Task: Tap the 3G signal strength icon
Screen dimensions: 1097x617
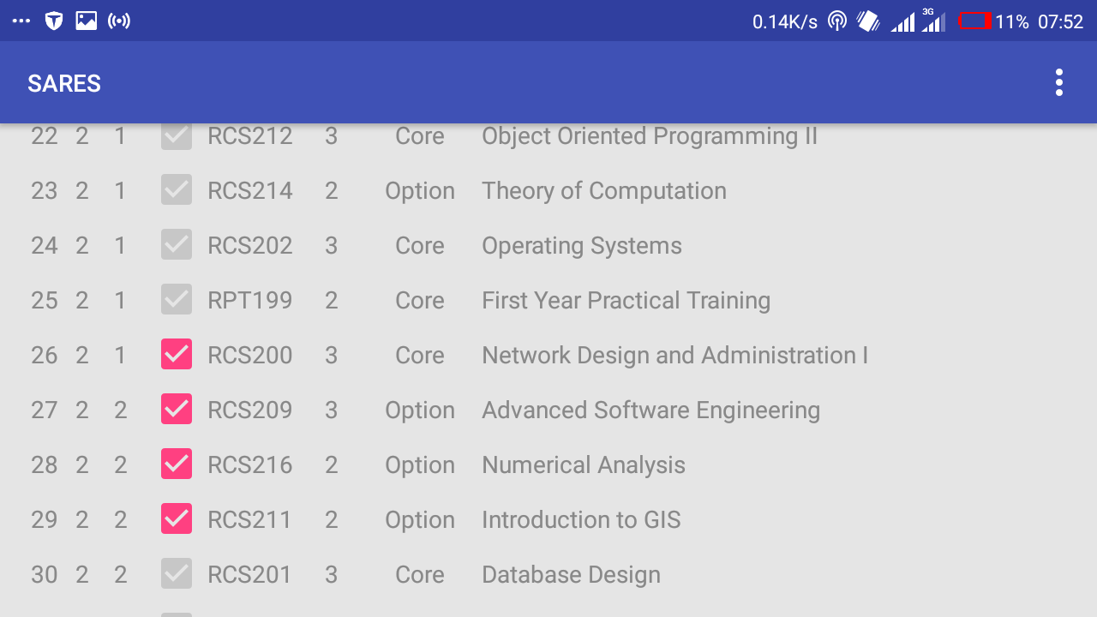Action: coord(933,21)
